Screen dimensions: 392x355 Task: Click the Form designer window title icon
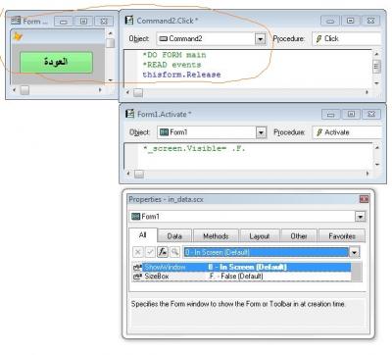[x=16, y=21]
